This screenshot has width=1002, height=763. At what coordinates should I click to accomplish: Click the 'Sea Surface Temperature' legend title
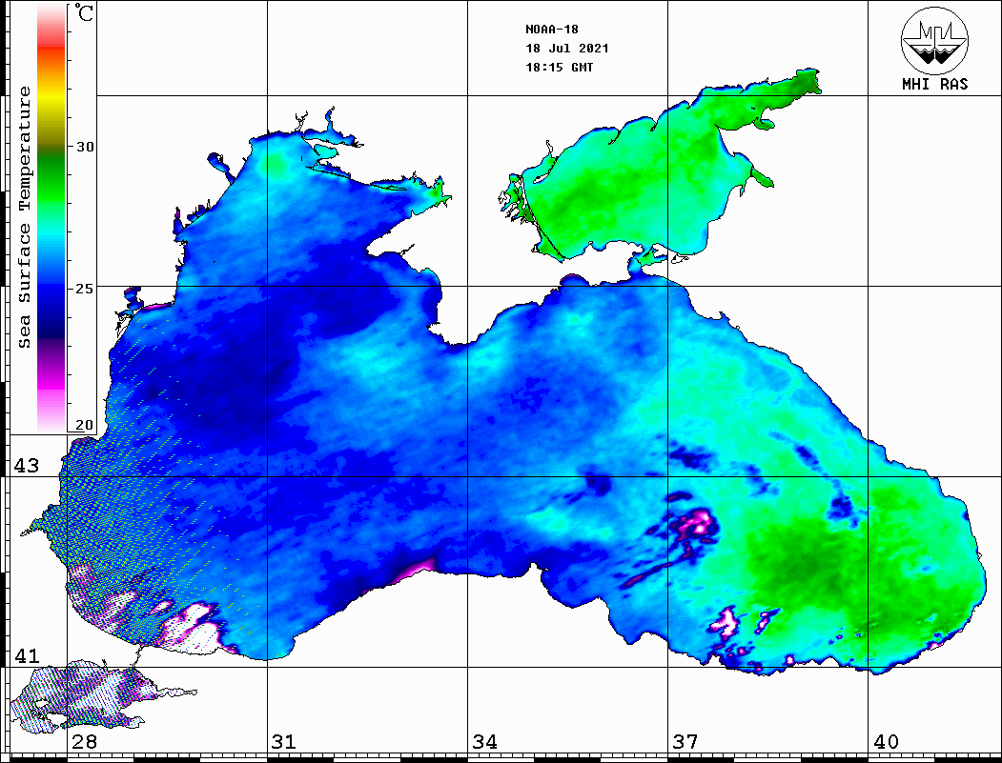[25, 217]
